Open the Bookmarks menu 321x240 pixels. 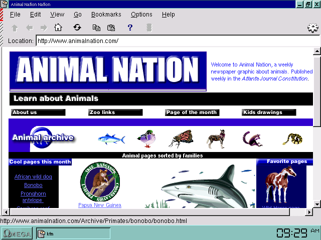coord(106,14)
